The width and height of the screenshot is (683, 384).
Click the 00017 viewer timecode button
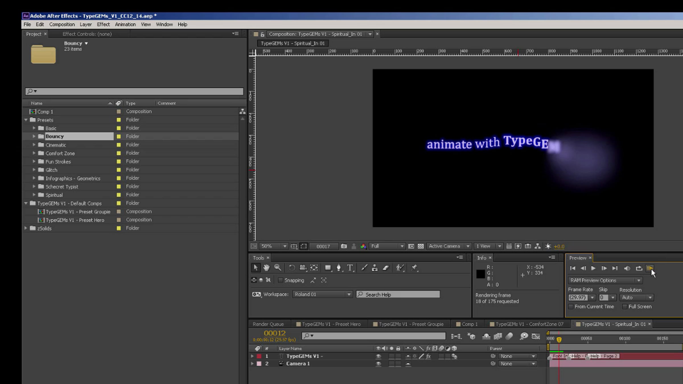(323, 246)
